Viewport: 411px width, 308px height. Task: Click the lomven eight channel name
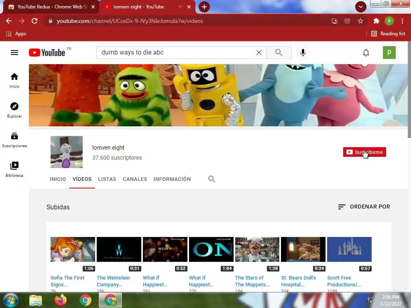108,148
